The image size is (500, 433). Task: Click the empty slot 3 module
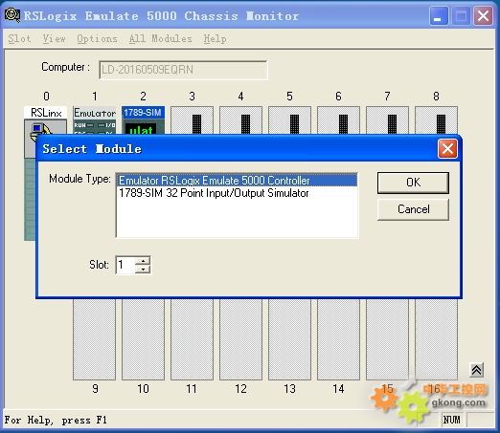(192, 120)
